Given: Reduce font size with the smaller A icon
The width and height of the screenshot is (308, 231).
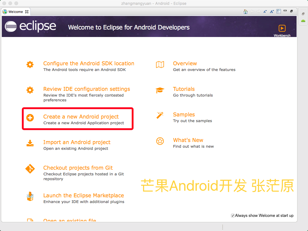Looking at the screenshot, I should point(265,12).
